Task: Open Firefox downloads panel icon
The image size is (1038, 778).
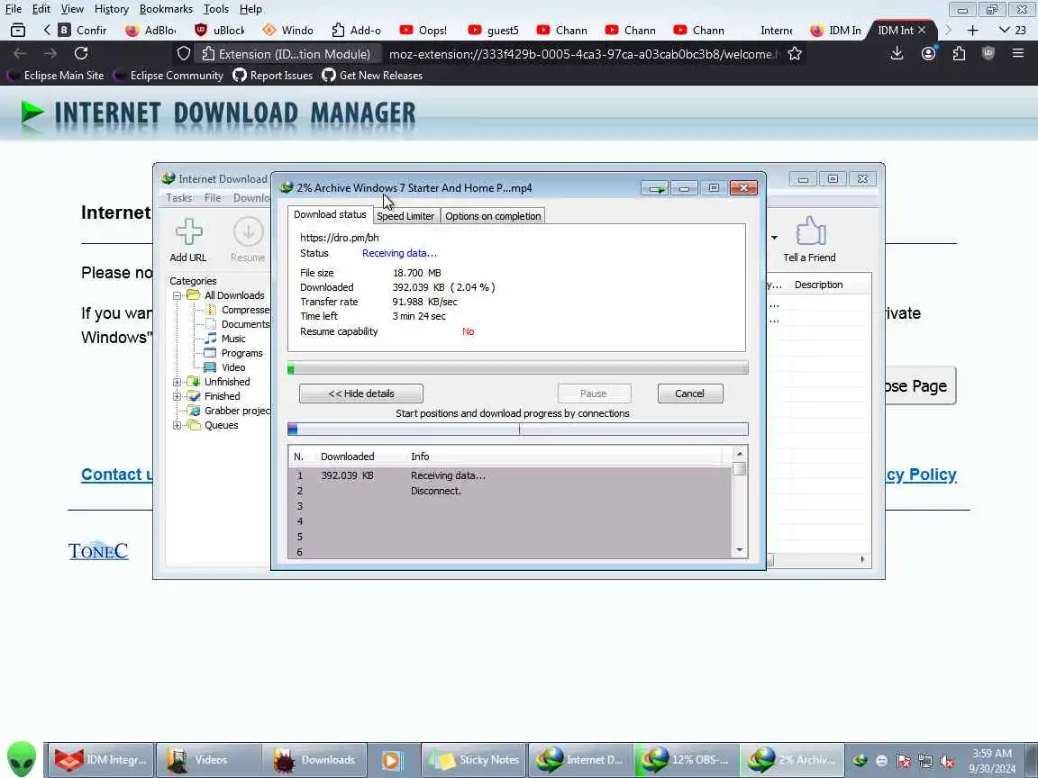Action: tap(897, 54)
